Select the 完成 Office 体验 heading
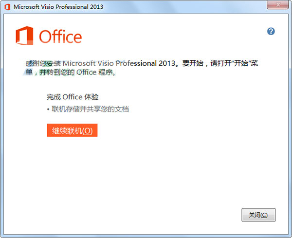Viewport: 292px width, 238px height. pyautogui.click(x=73, y=97)
